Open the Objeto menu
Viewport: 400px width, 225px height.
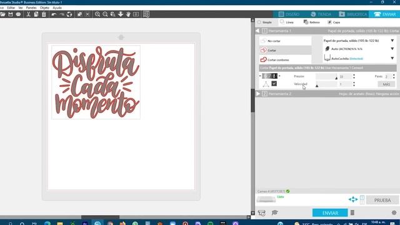pyautogui.click(x=44, y=8)
